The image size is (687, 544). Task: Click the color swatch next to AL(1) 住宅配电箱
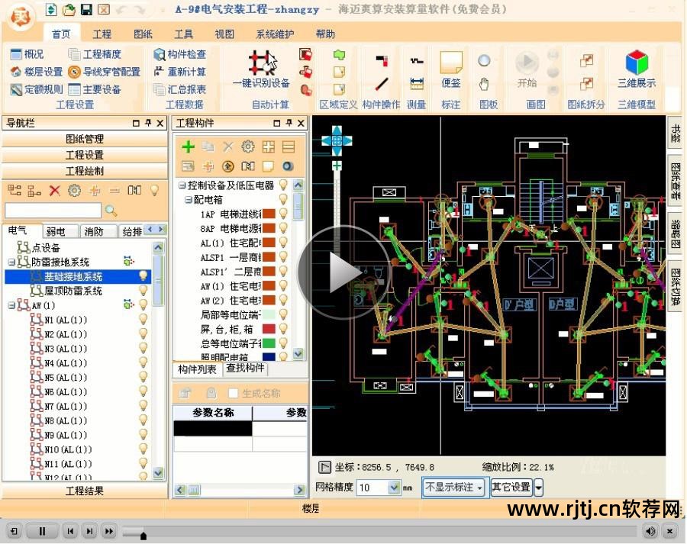click(269, 242)
